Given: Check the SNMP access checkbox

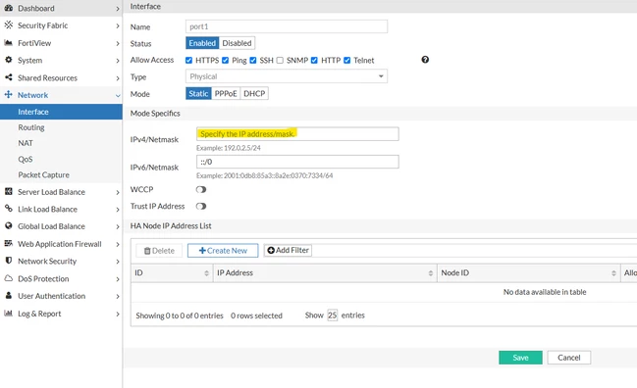Looking at the screenshot, I should 280,61.
